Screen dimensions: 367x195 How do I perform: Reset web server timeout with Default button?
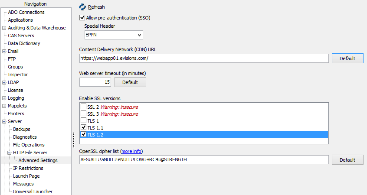(130, 82)
